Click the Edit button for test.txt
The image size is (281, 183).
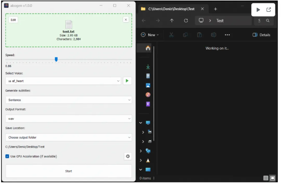pyautogui.click(x=13, y=20)
